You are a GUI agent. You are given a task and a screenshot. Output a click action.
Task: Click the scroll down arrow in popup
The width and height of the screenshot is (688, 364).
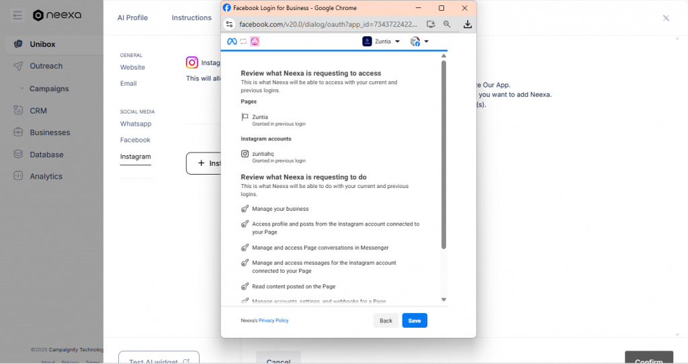443,300
